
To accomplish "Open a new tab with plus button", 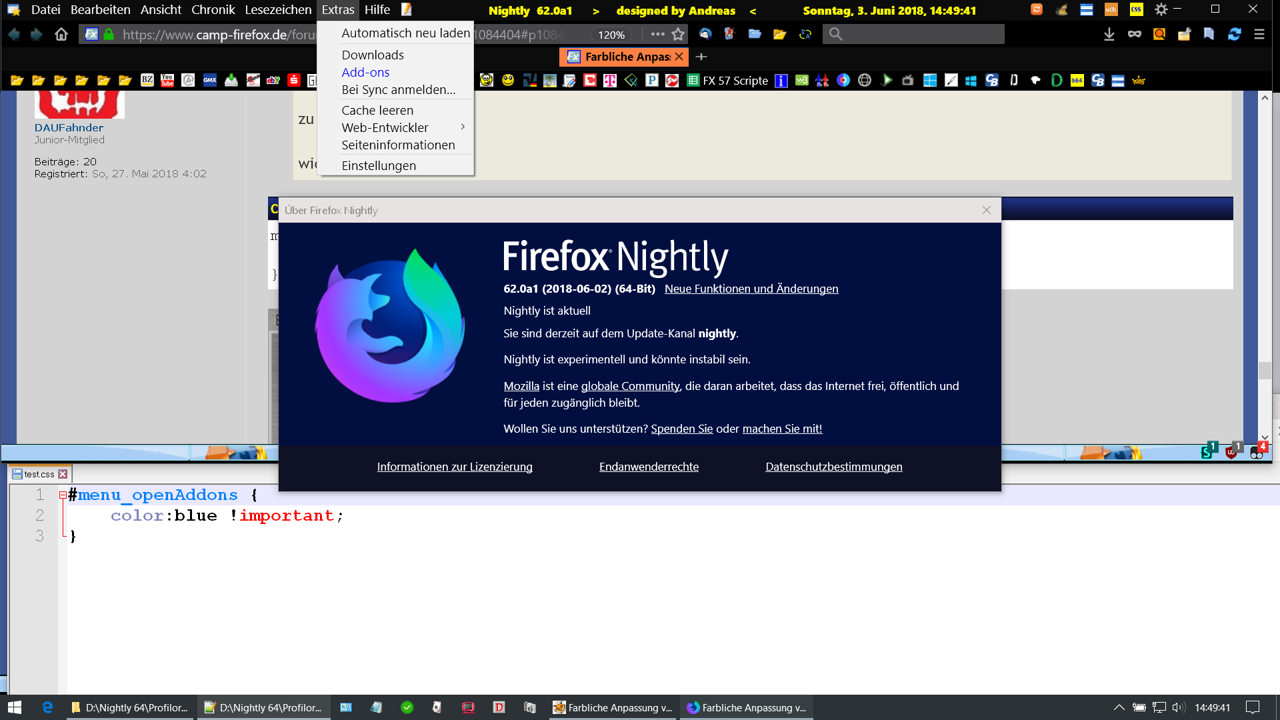I will [x=701, y=57].
